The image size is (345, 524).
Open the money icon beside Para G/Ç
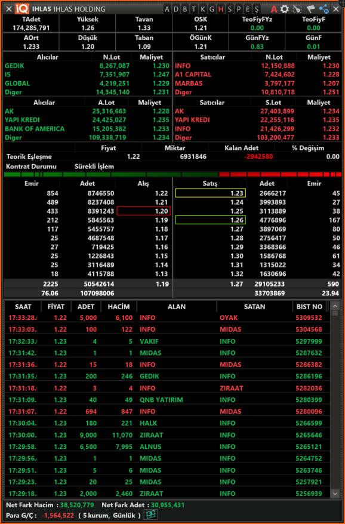coord(150,514)
